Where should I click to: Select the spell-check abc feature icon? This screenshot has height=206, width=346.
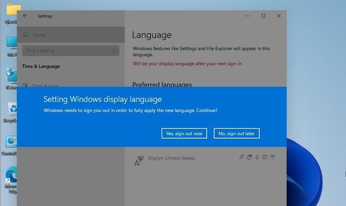[x=273, y=157]
